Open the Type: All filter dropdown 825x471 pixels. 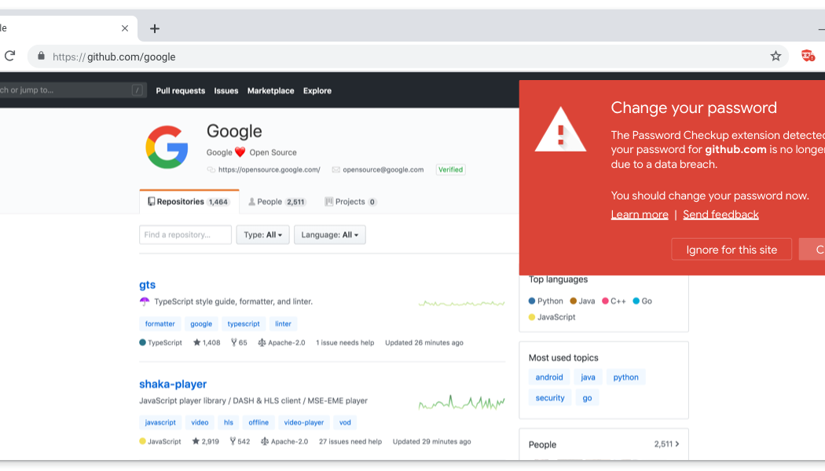262,234
